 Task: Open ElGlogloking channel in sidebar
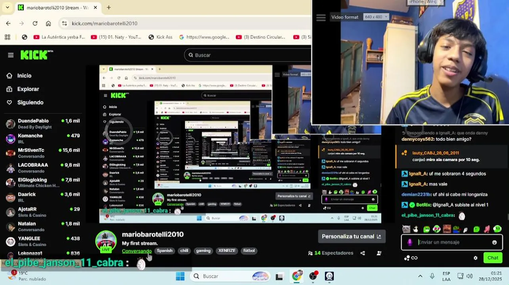point(43,182)
